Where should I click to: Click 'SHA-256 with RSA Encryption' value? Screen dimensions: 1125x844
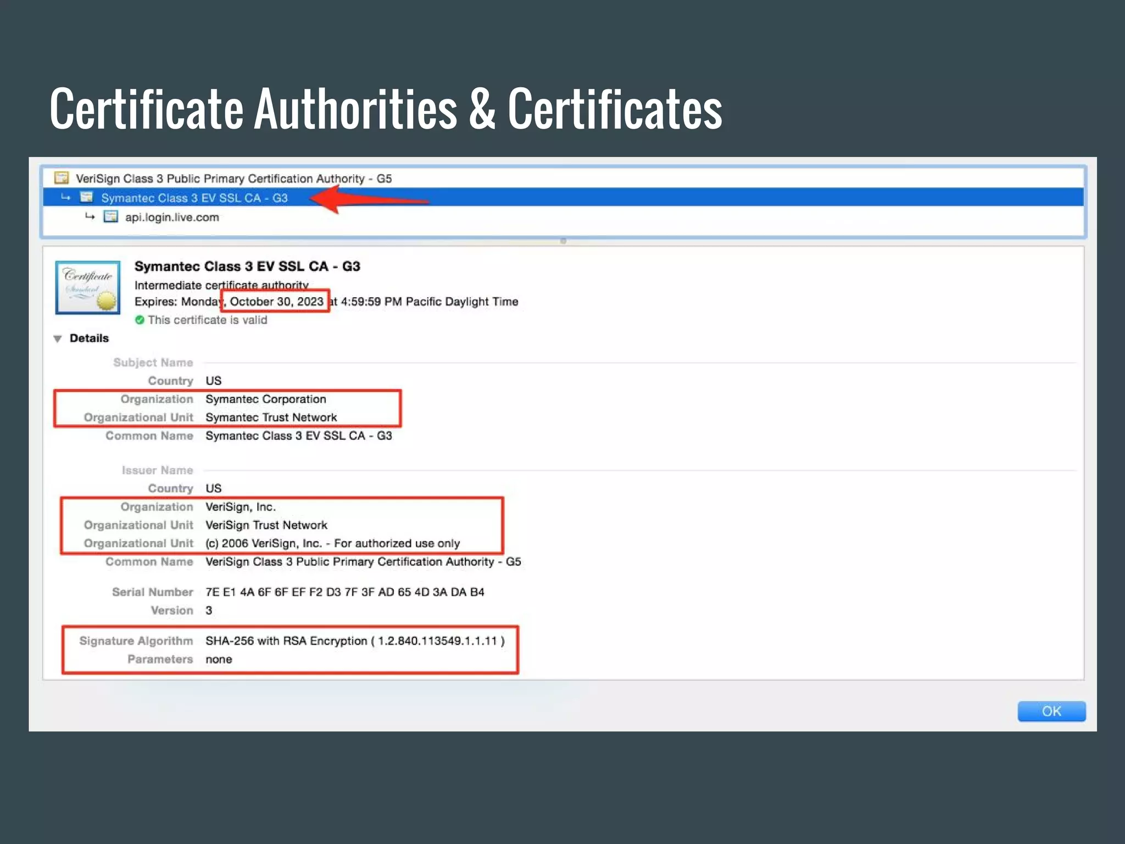pyautogui.click(x=355, y=641)
